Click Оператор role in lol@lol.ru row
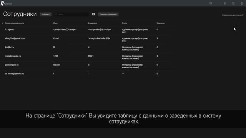The image size is (246, 138). click(132, 48)
